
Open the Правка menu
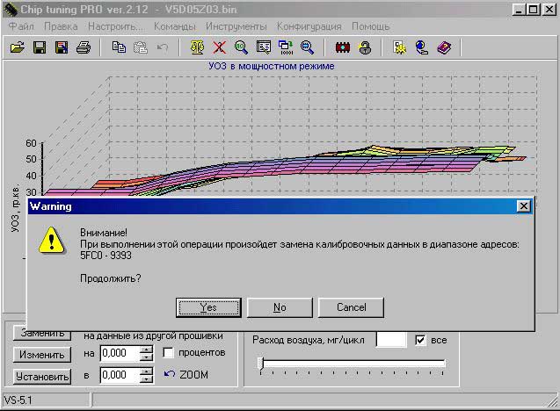coord(61,26)
